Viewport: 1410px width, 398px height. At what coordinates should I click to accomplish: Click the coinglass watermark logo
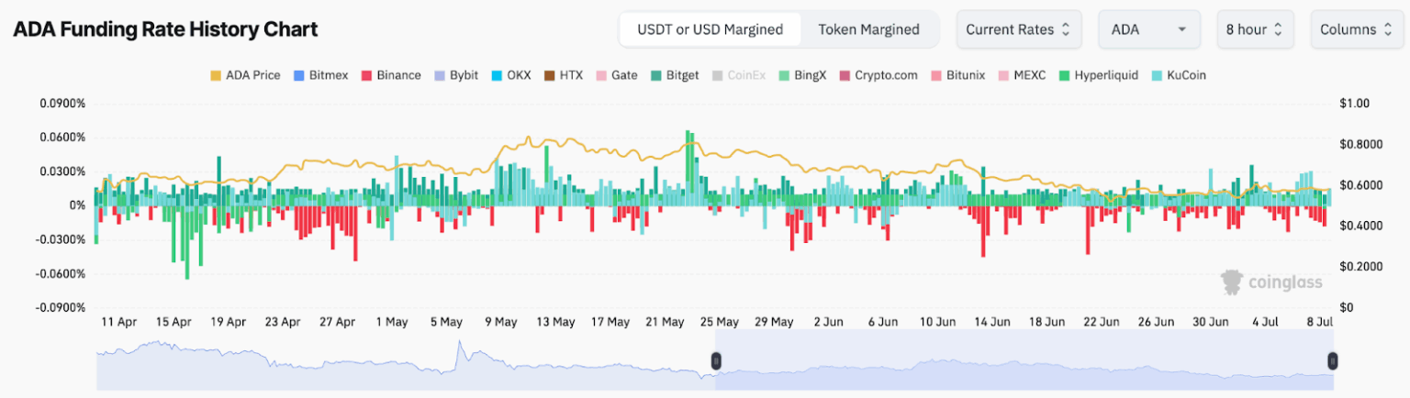coord(1270,282)
